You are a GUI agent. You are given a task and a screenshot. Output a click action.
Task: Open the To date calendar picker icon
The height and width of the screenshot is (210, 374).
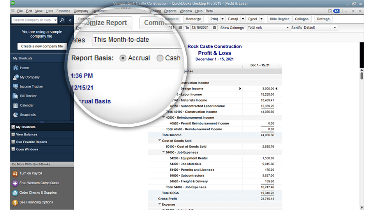coord(214,28)
